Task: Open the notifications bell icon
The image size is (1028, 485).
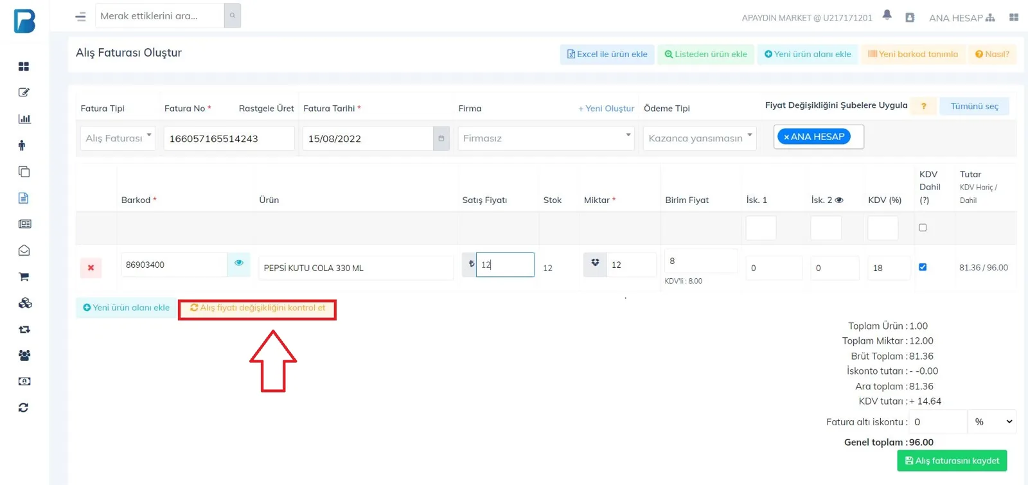Action: [887, 15]
